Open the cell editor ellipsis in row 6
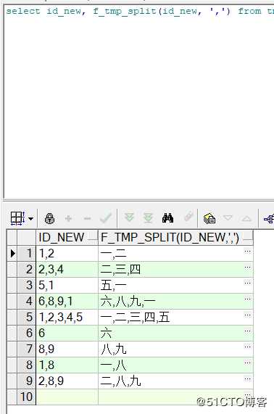Image resolution: width=274 pixels, height=414 pixels. point(247,331)
